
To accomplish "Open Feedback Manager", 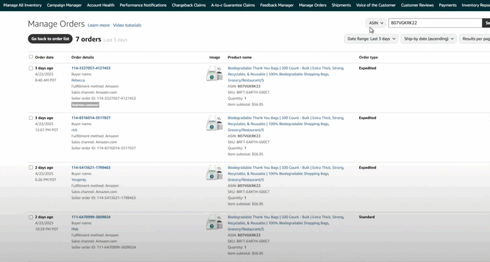I will point(277,5).
